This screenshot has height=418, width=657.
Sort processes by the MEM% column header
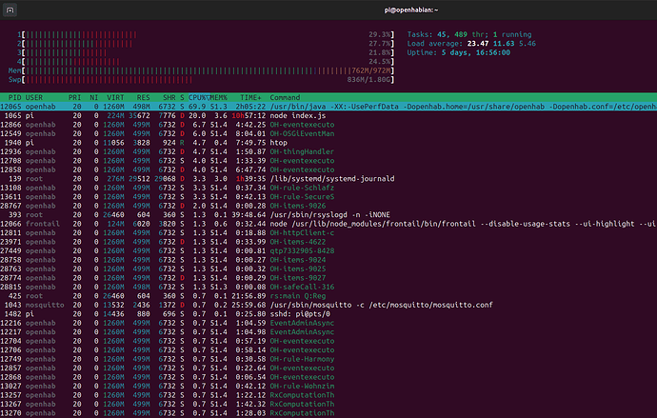[217, 97]
